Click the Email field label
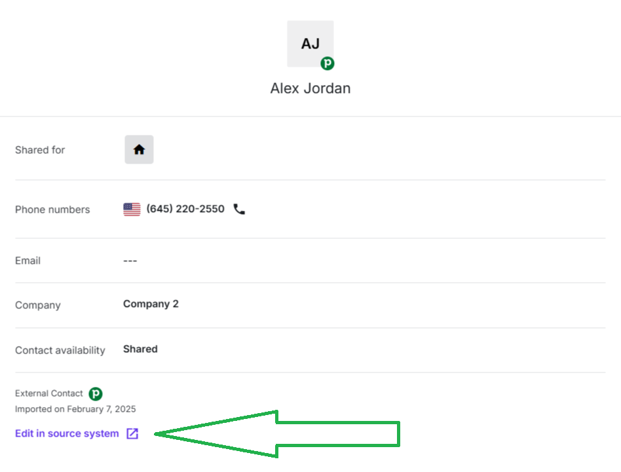The width and height of the screenshot is (621, 472). click(x=28, y=261)
